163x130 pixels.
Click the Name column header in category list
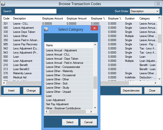click(69, 45)
